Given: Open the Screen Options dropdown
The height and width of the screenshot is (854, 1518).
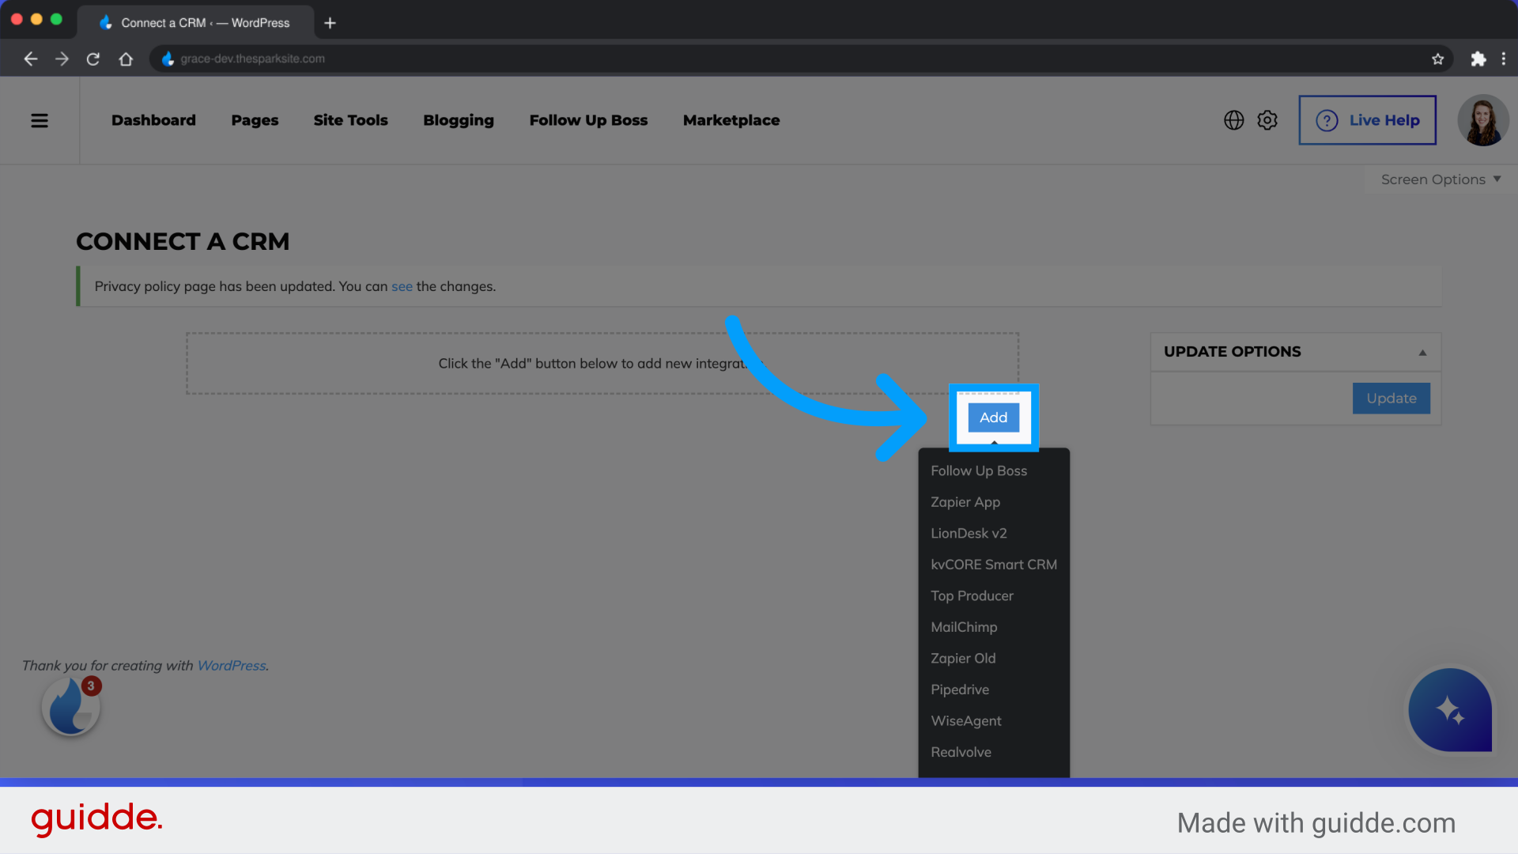Looking at the screenshot, I should [1439, 179].
